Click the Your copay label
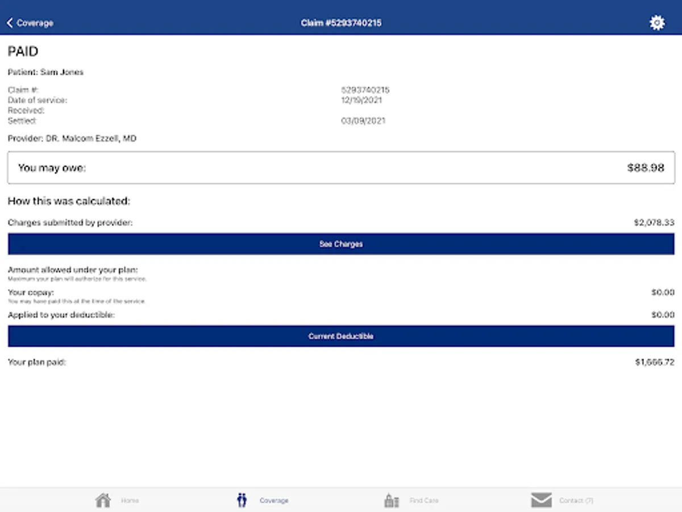Viewport: 682px width, 512px height. click(x=31, y=292)
